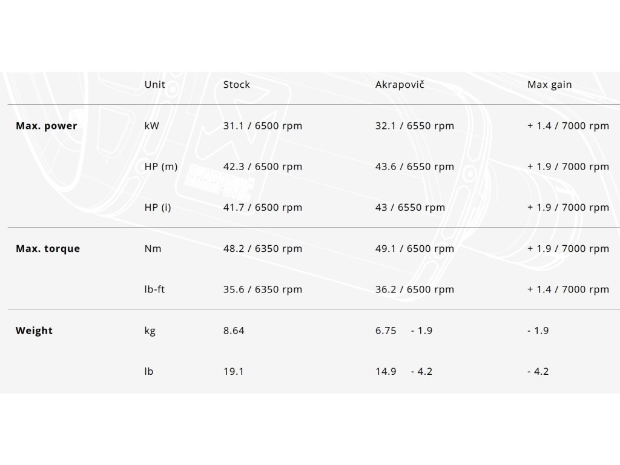This screenshot has width=620, height=465.
Task: Select the Max. power row label
Action: [x=47, y=126]
